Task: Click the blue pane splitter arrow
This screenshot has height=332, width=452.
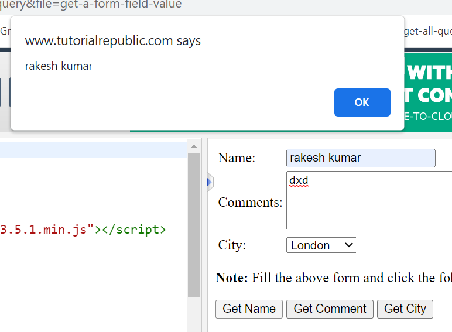Action: 209,183
